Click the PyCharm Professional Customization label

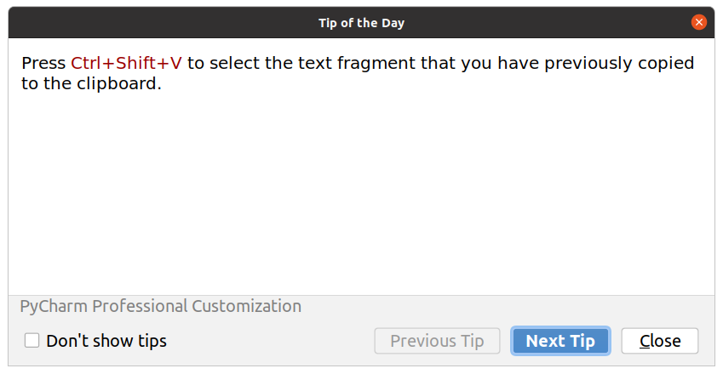coord(160,306)
